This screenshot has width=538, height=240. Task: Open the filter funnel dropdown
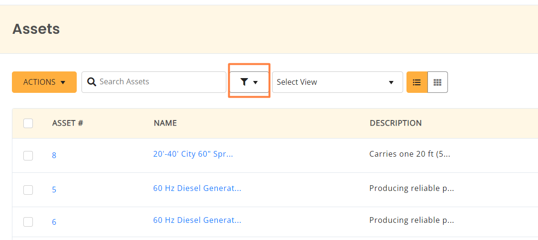coord(249,82)
